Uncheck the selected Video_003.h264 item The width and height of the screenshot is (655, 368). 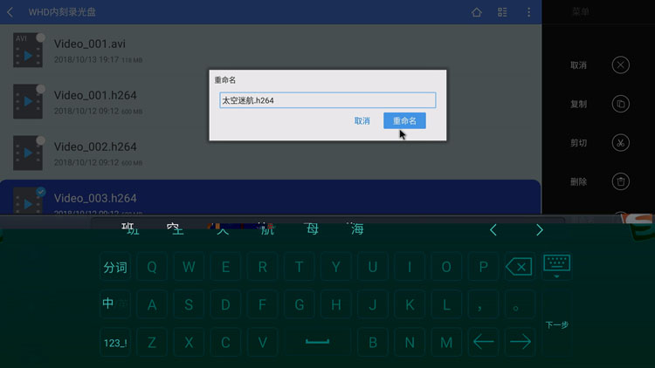pyautogui.click(x=40, y=192)
